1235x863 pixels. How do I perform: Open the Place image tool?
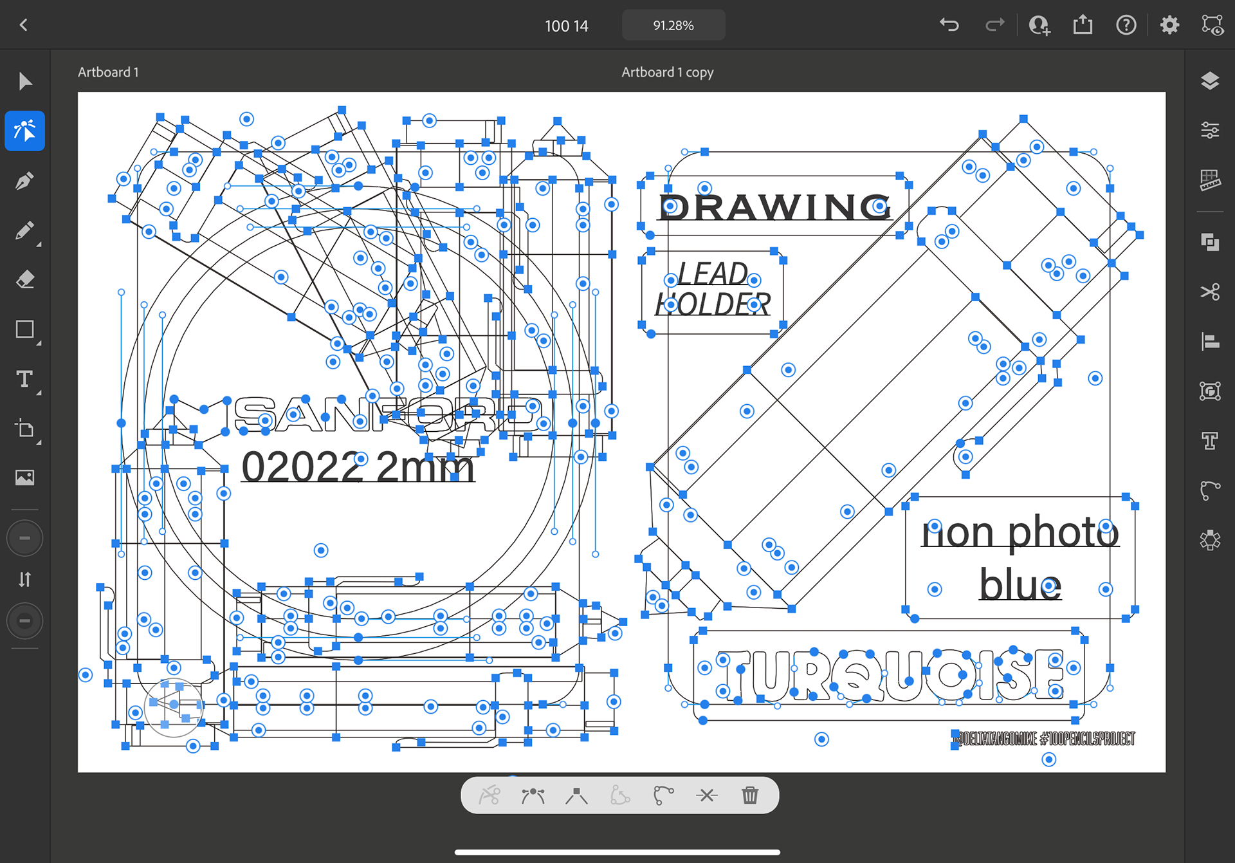pos(25,478)
